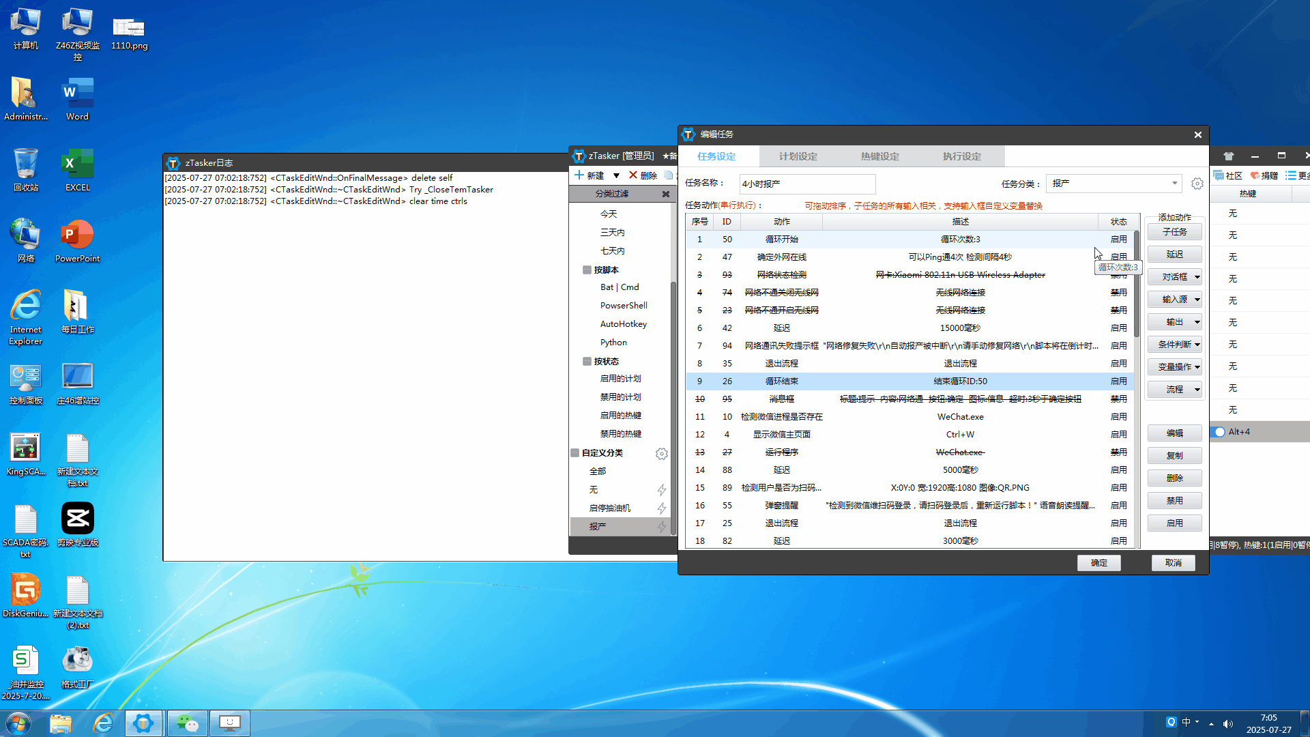This screenshot has width=1310, height=737.
Task: Click the 任务名称 input field
Action: [x=807, y=184]
